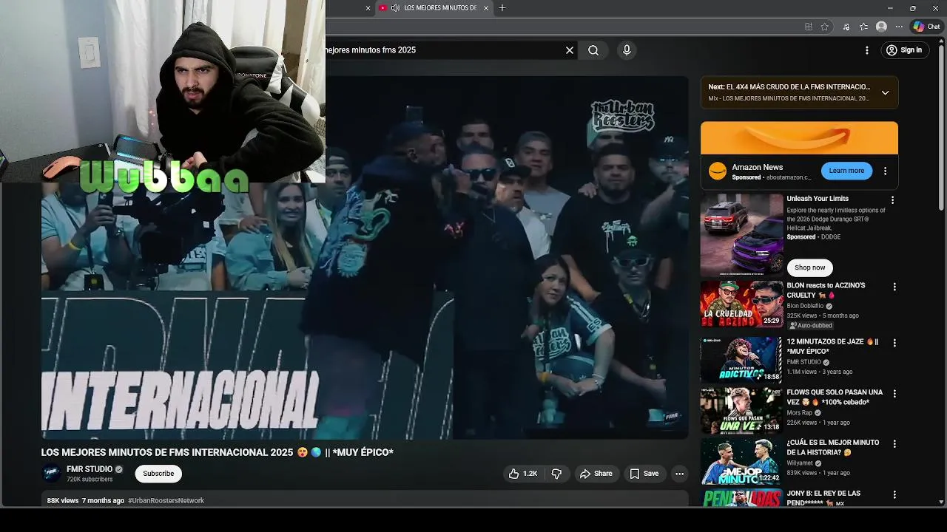Open the Copilot Chat button
Screen dimensions: 947x532
point(926,27)
